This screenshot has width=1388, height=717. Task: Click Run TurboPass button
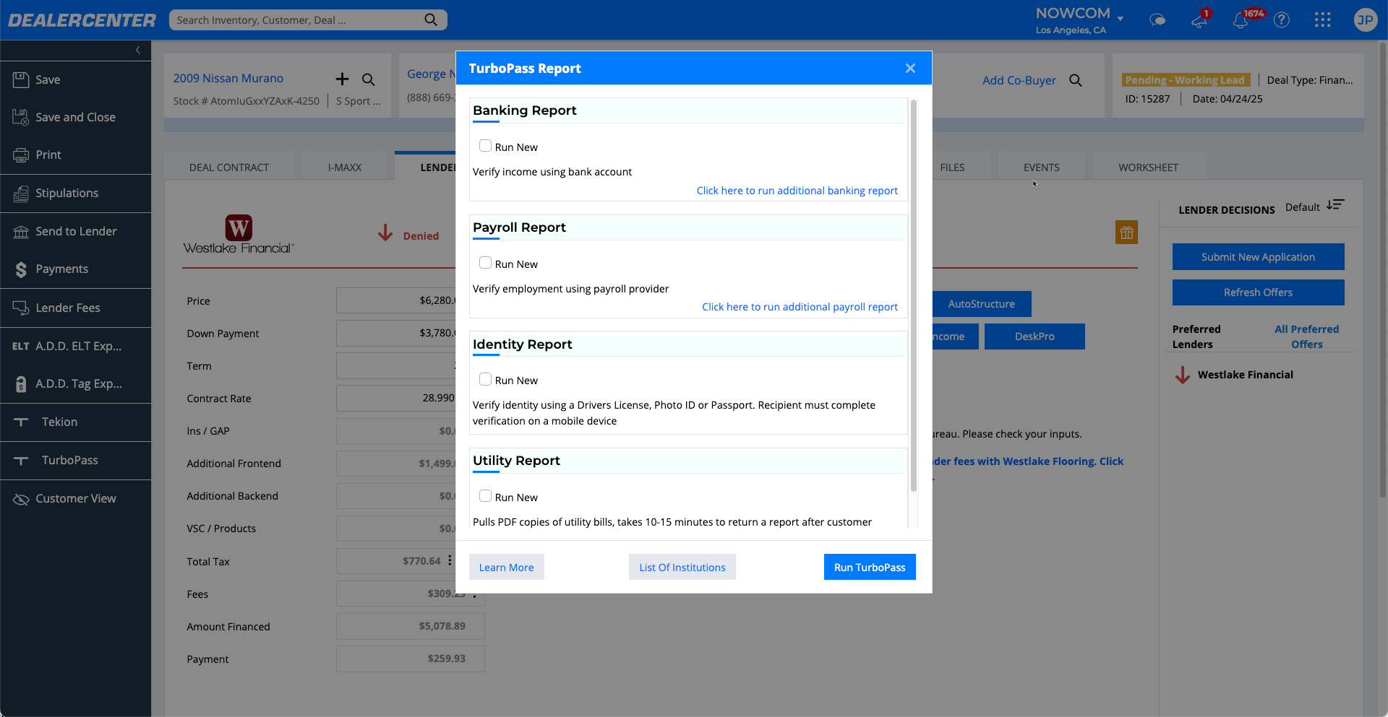[870, 567]
